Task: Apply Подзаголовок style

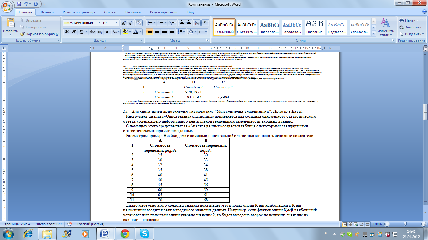Action: pyautogui.click(x=337, y=27)
